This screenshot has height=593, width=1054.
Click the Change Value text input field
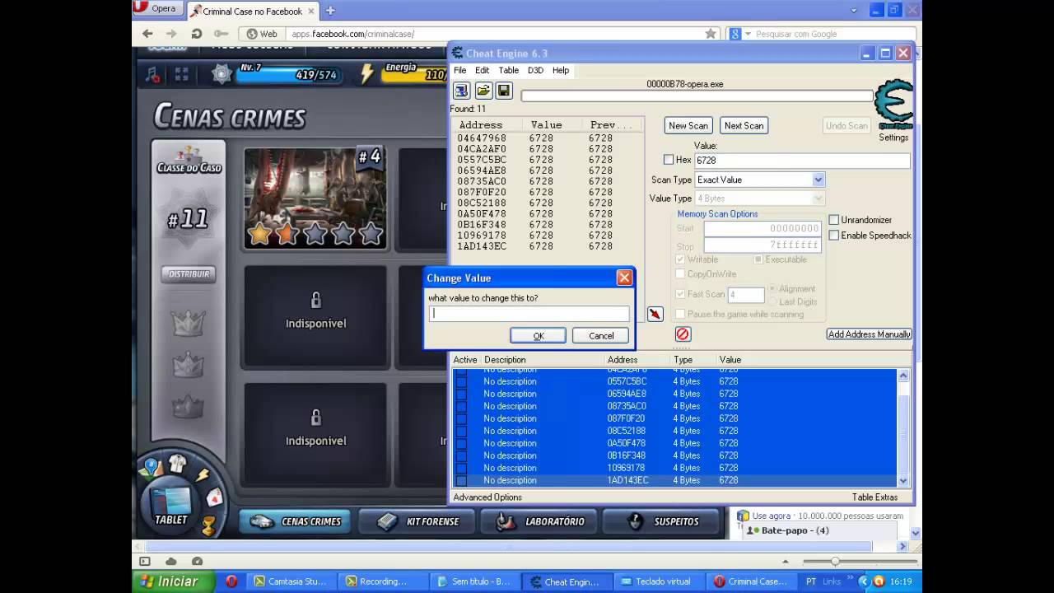(529, 313)
